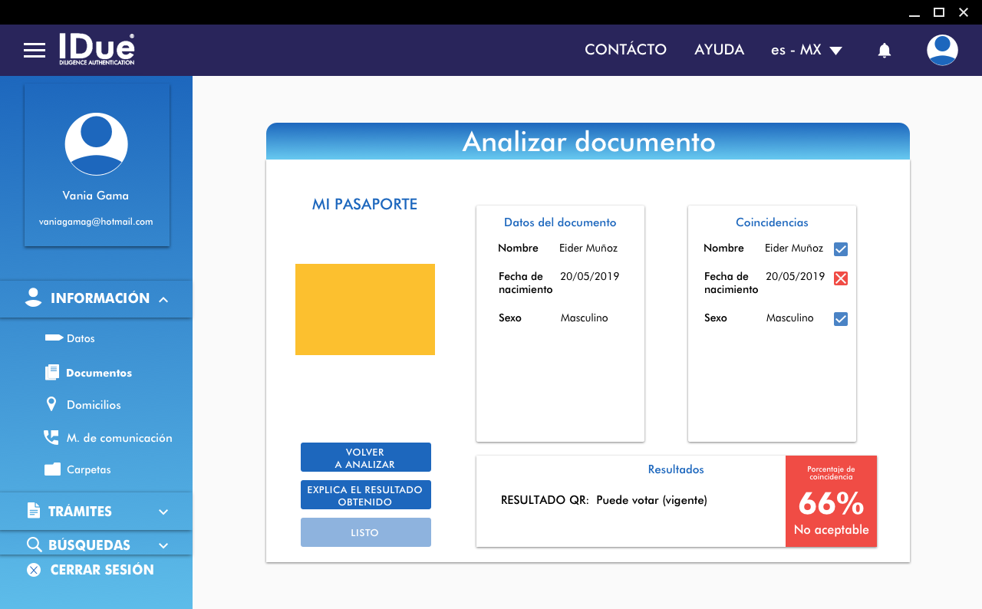
Task: Click the notification bell icon
Action: [884, 51]
